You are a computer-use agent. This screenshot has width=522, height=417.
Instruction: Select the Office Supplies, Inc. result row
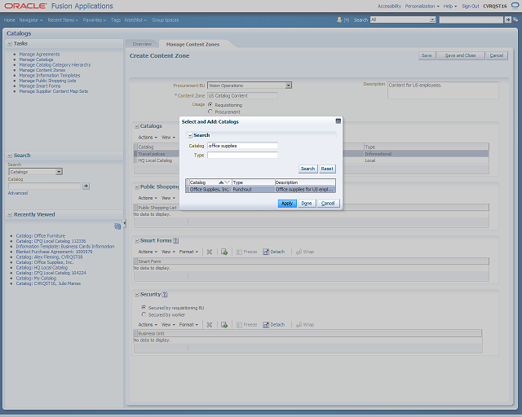click(x=260, y=189)
